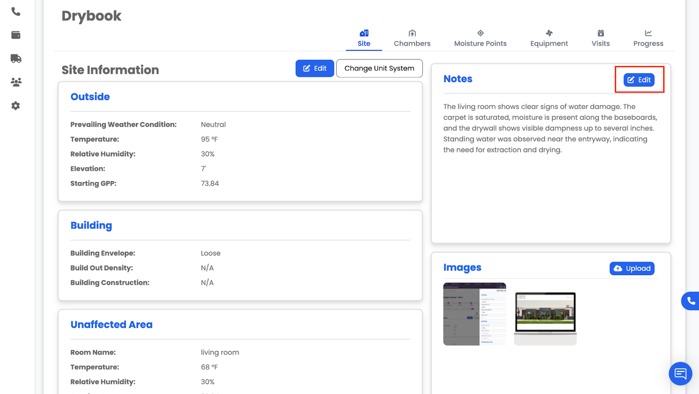
Task: Click the floating blue call button
Action: 690,301
